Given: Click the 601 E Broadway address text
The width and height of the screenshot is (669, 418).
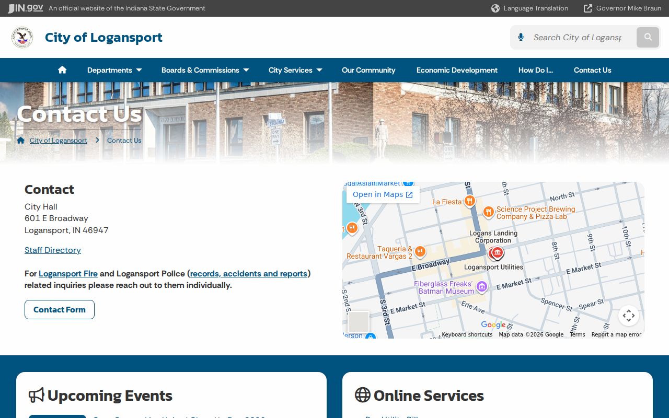Looking at the screenshot, I should coord(56,218).
